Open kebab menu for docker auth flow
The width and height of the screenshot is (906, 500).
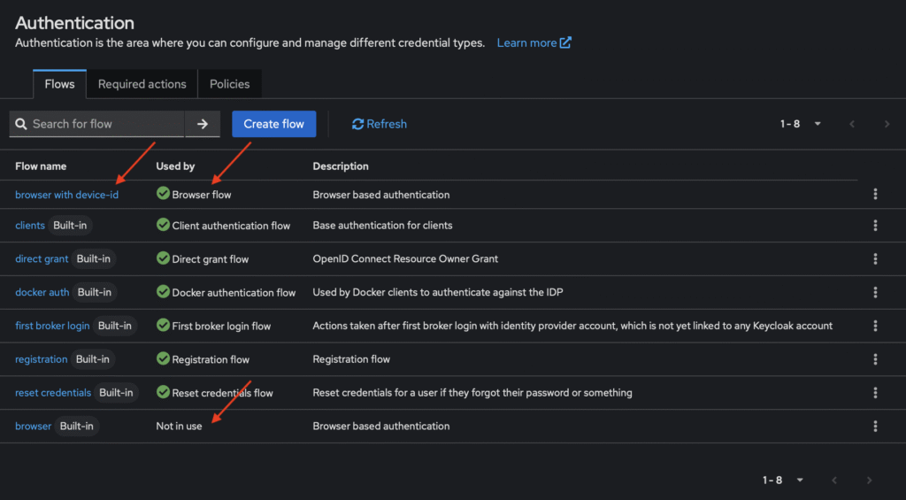point(875,292)
